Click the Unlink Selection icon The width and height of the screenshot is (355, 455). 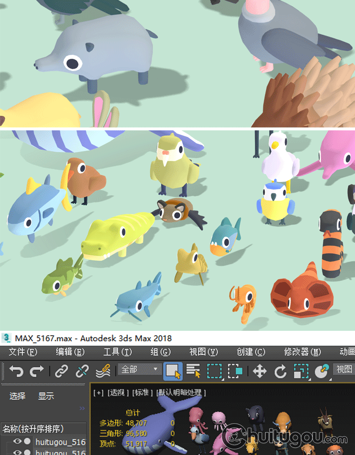82,371
